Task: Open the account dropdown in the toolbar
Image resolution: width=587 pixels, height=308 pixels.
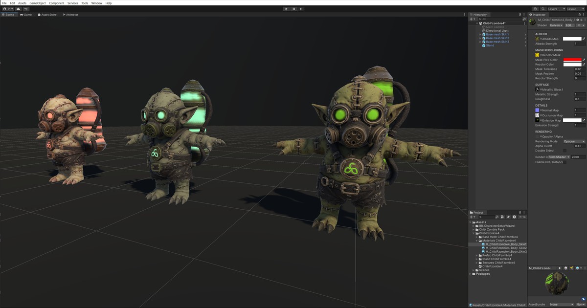Action: pyautogui.click(x=7, y=9)
